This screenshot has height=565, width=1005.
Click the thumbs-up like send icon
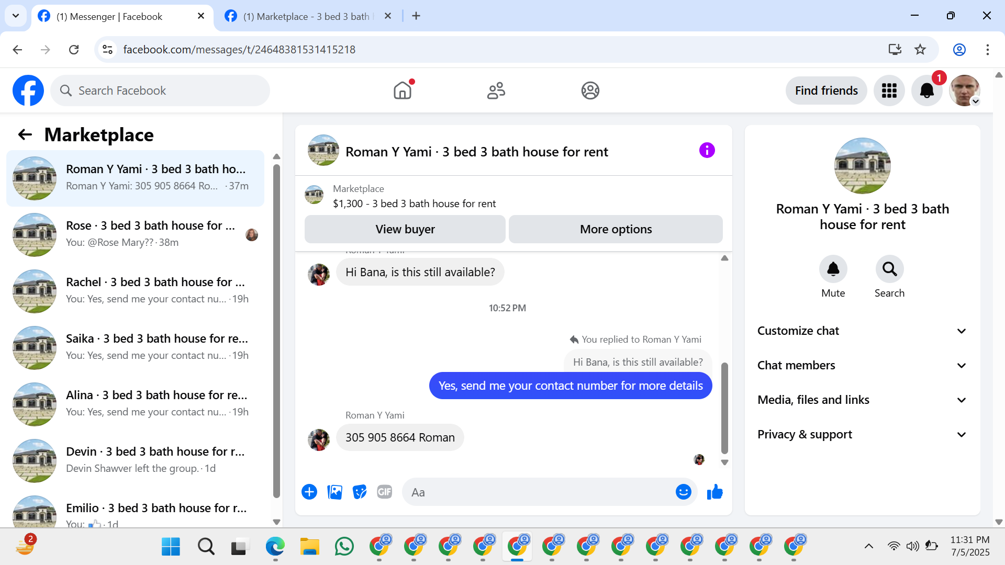tap(714, 492)
